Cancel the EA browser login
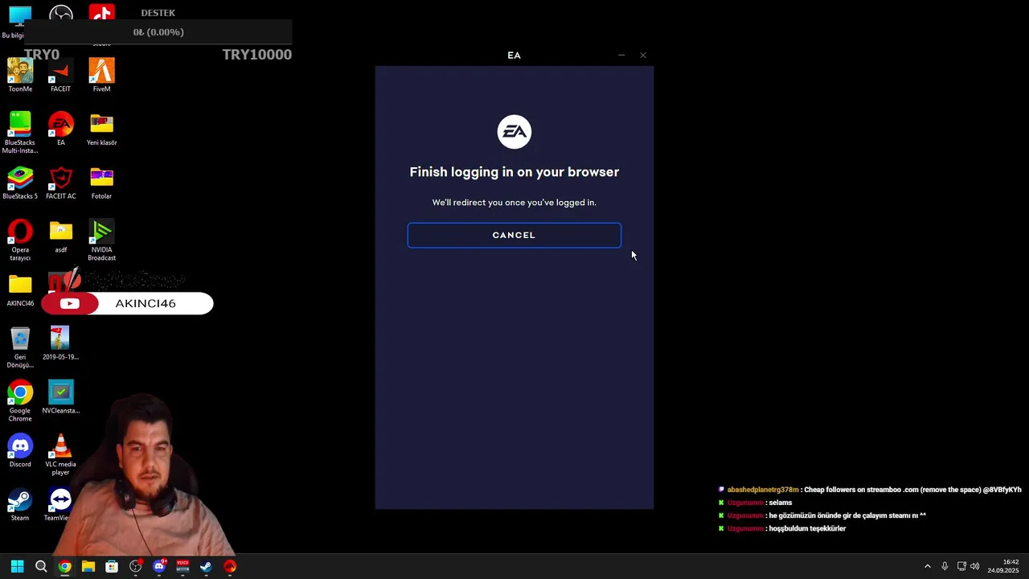The height and width of the screenshot is (579, 1029). coord(514,235)
